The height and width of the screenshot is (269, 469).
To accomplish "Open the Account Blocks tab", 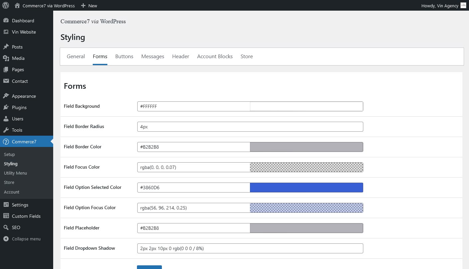I will pos(215,57).
